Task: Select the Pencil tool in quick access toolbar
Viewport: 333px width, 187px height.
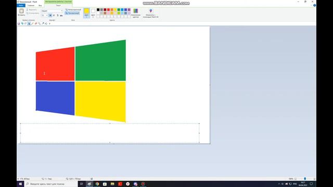Action: [32, 23]
